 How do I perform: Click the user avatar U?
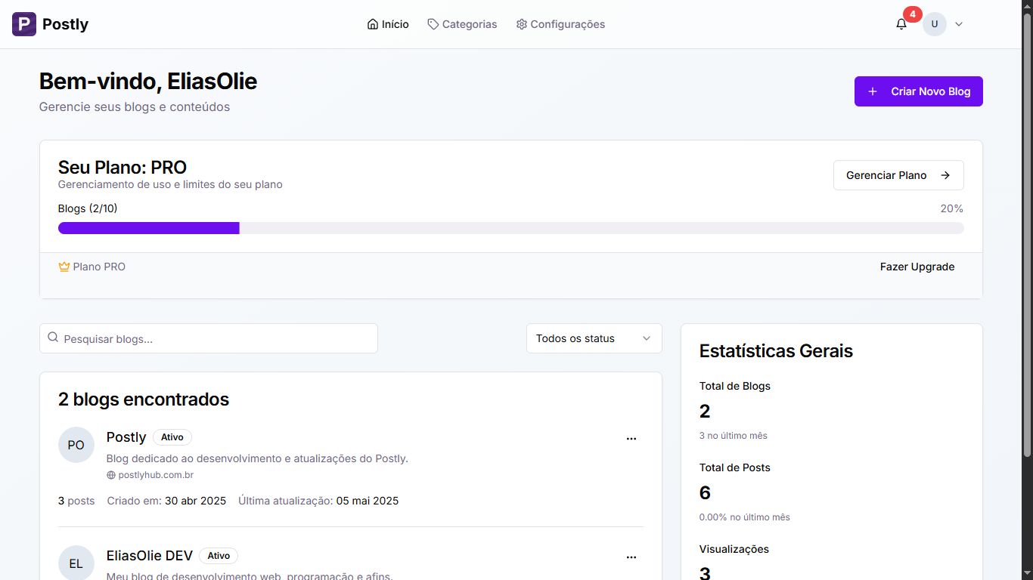click(935, 24)
